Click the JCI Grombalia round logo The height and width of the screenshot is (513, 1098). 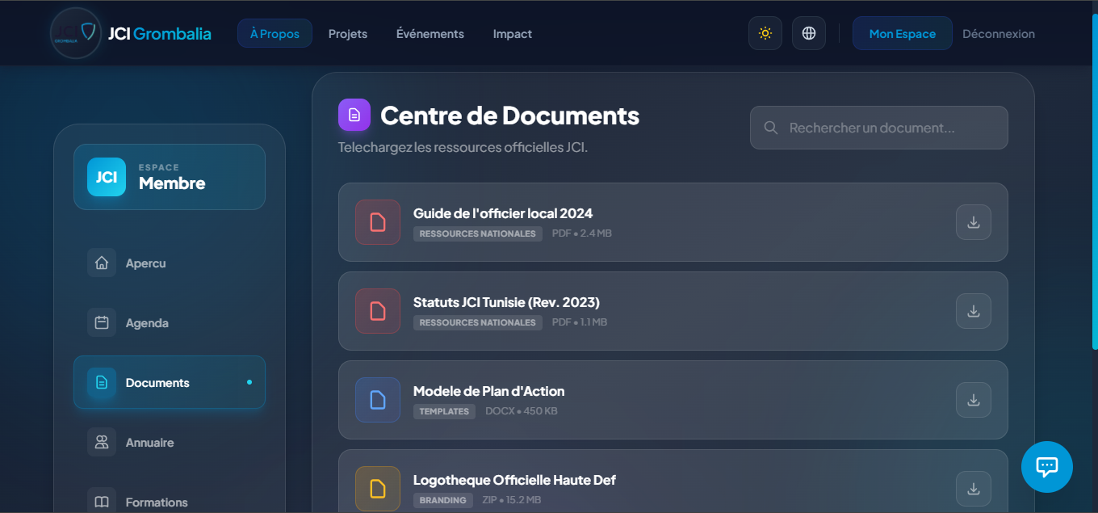point(76,33)
